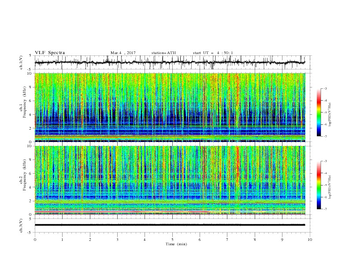
Task: Click the "10" time axis tick label
Action: [x=310, y=240]
